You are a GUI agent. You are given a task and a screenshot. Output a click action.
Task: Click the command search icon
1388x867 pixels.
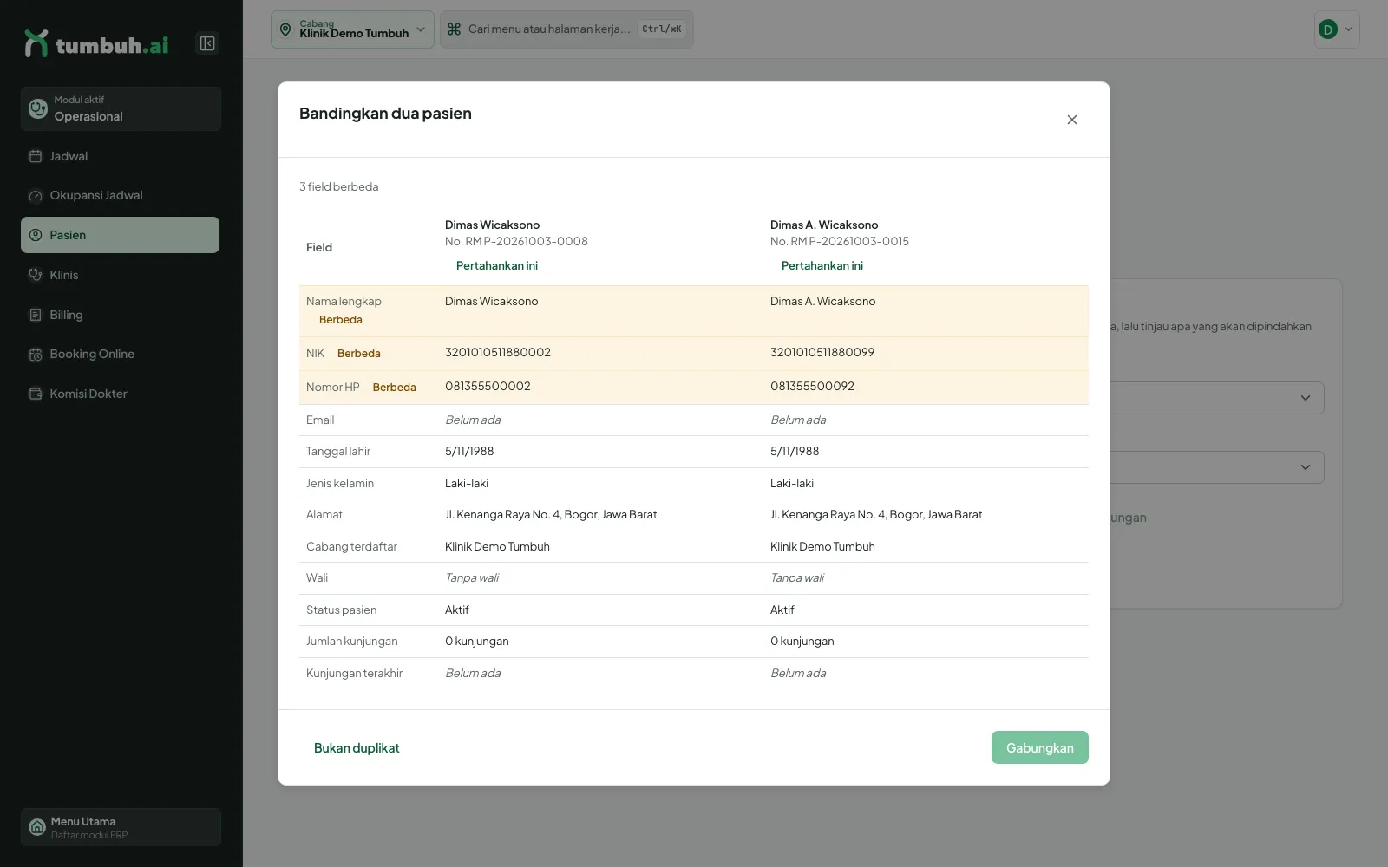click(x=454, y=29)
